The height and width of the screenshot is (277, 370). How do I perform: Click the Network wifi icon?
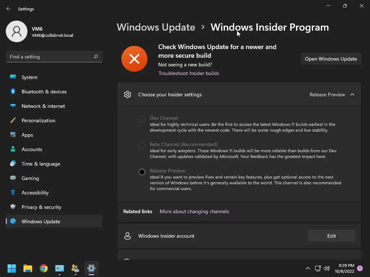tap(13, 106)
